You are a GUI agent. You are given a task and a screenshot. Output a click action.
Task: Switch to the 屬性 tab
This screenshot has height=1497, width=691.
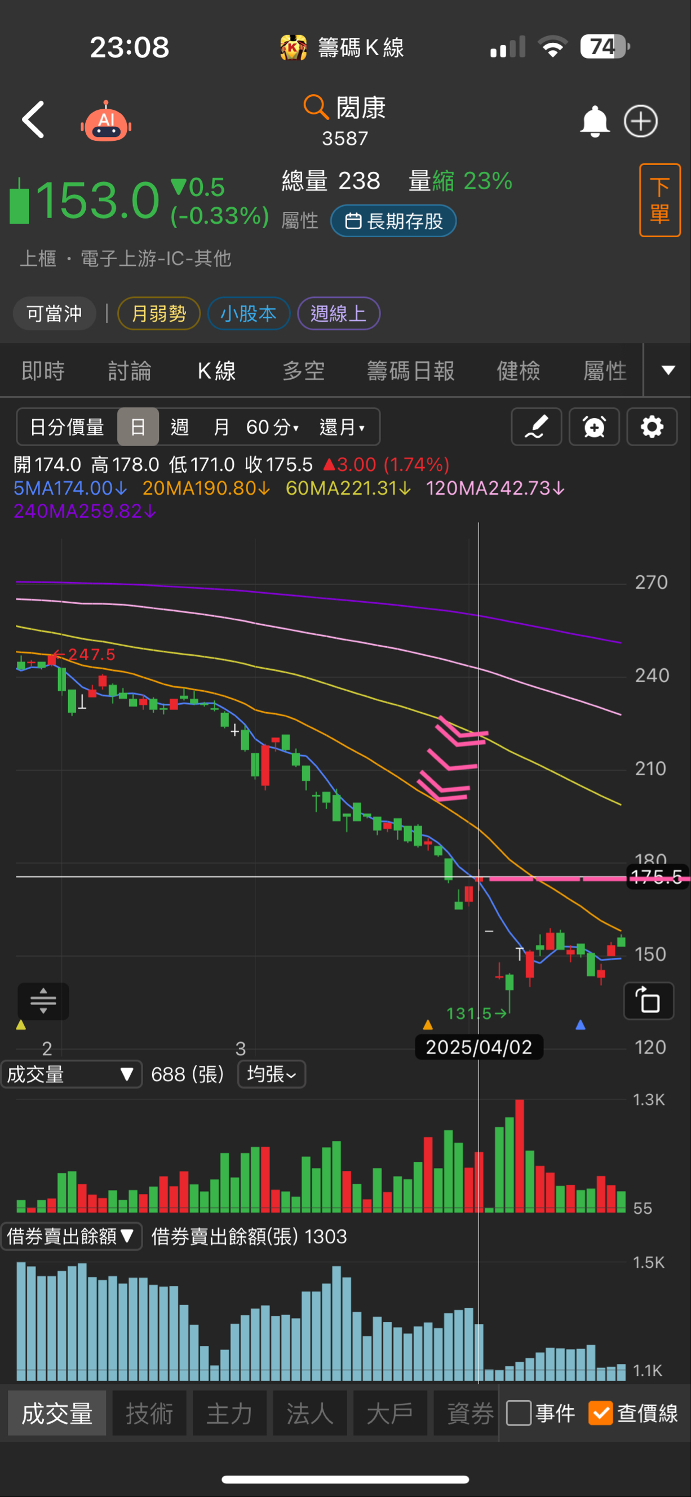tap(605, 371)
